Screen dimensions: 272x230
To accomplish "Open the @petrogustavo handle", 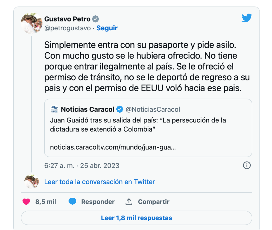I will click(67, 28).
